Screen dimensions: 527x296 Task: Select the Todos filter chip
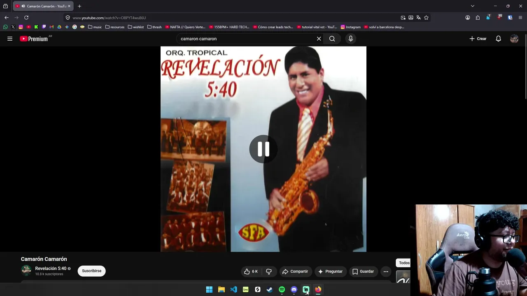tap(404, 263)
